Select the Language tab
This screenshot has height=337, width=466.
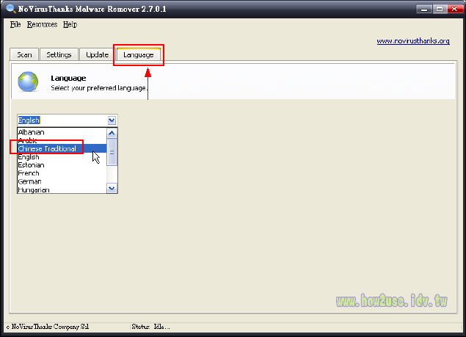click(138, 55)
